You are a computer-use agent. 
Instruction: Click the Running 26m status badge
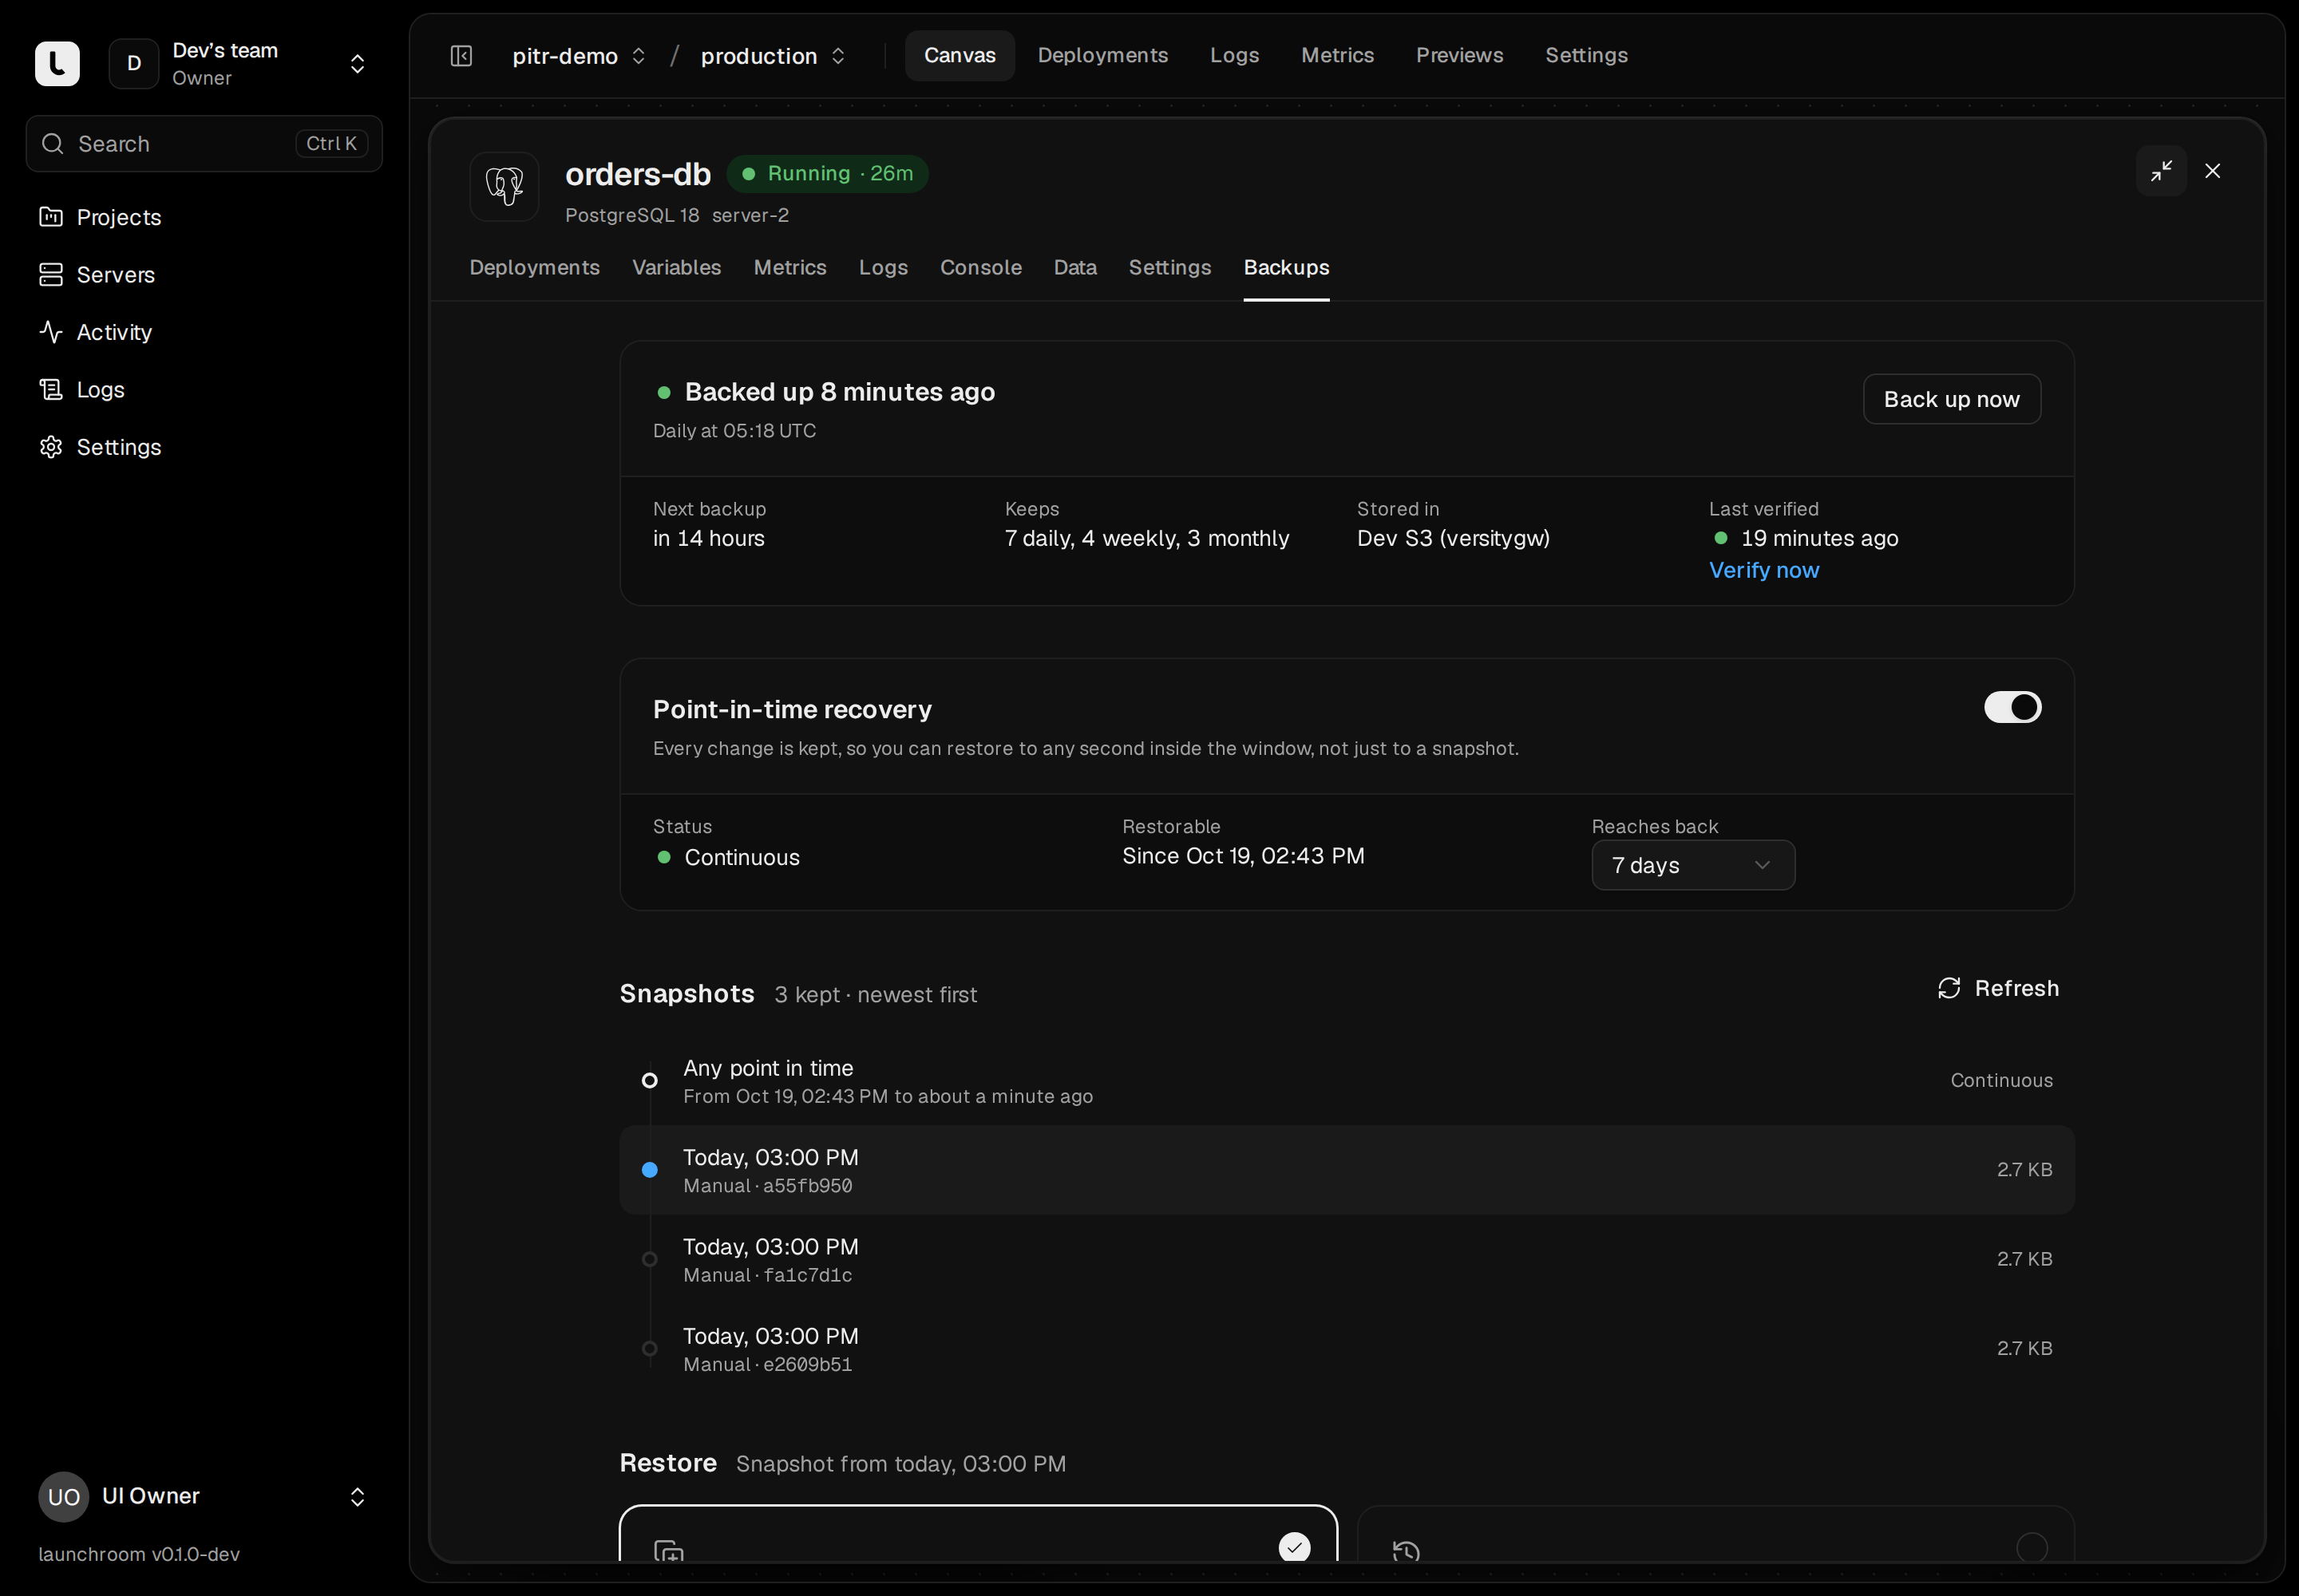coord(827,173)
